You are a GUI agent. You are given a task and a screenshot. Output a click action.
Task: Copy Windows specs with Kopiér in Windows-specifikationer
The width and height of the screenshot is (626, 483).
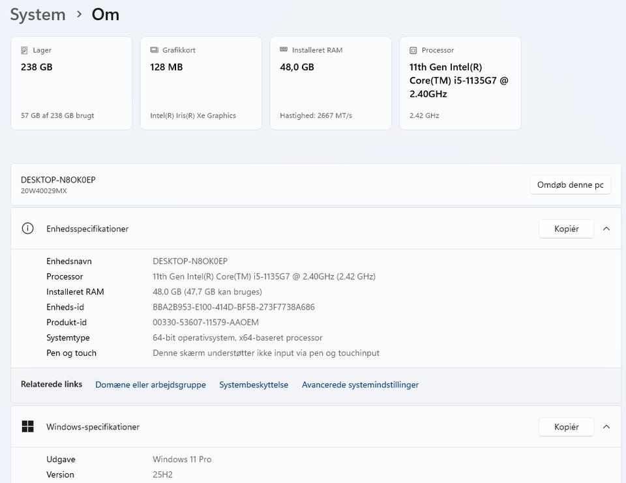(566, 427)
